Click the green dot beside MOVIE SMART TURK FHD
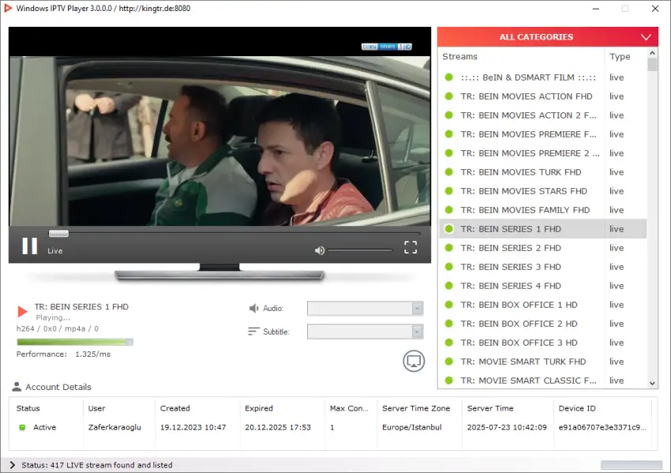 449,362
